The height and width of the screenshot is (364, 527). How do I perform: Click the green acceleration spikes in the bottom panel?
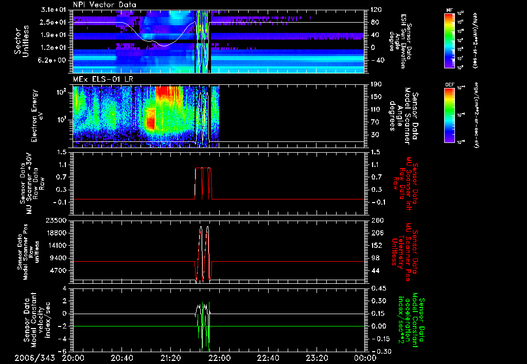tap(203, 326)
